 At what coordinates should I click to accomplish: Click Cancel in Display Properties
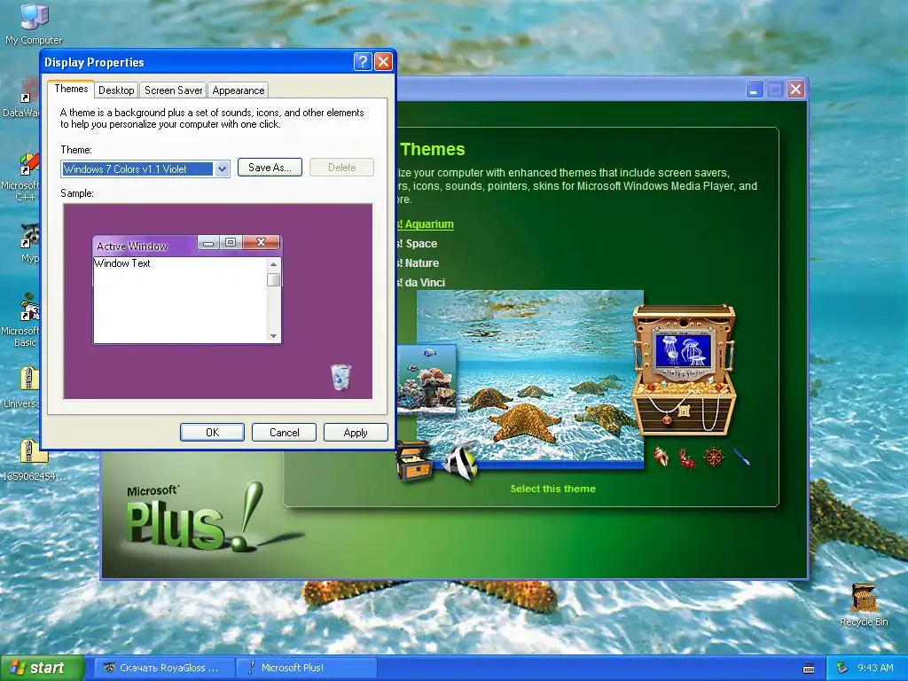(x=285, y=432)
